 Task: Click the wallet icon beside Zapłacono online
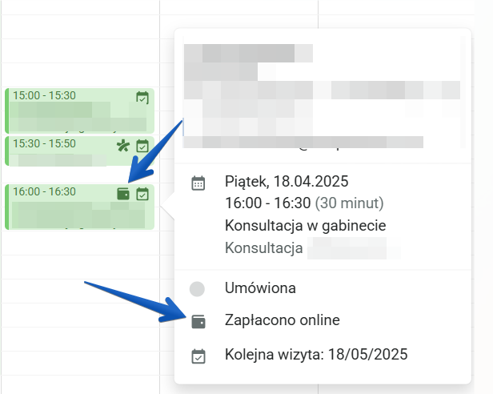pyautogui.click(x=198, y=322)
